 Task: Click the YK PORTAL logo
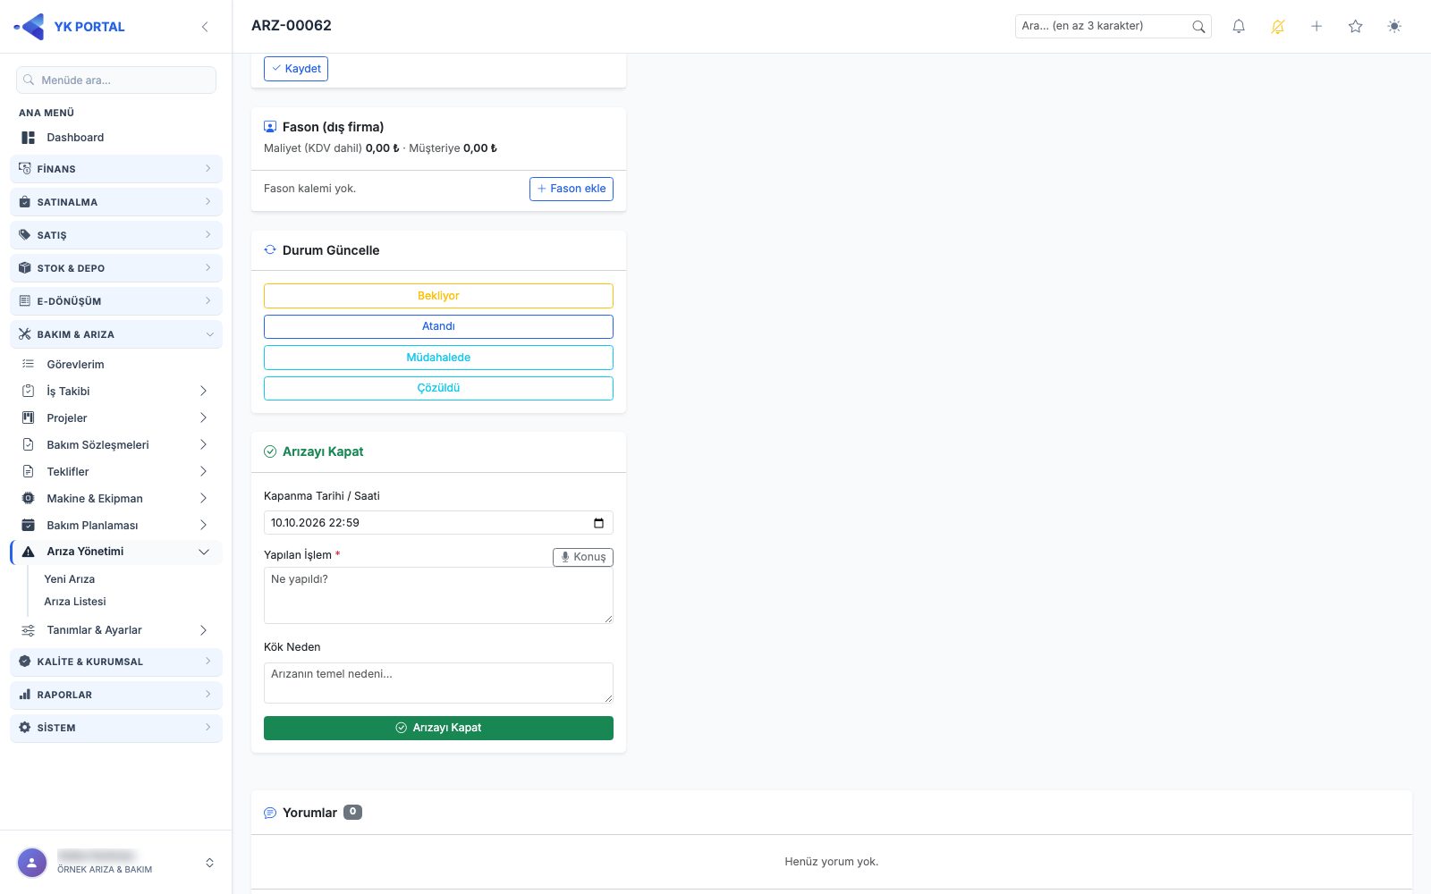tap(70, 27)
